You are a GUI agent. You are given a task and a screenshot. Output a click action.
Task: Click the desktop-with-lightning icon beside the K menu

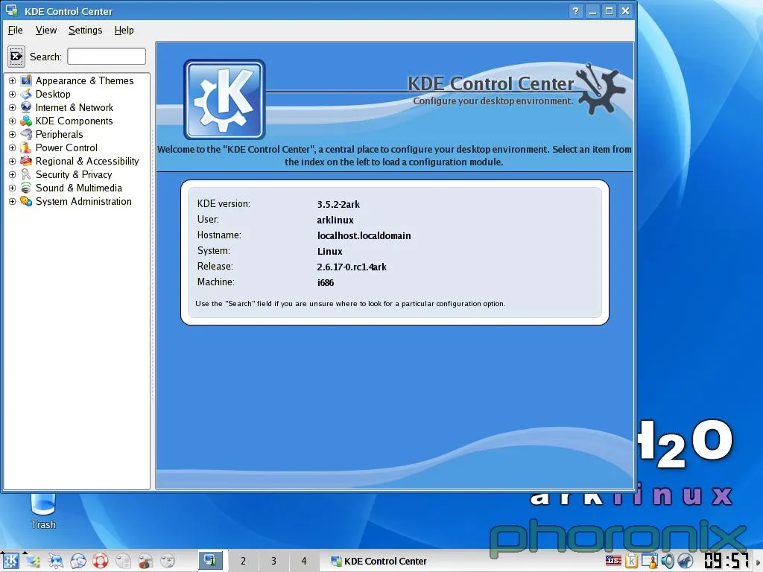coord(33,561)
